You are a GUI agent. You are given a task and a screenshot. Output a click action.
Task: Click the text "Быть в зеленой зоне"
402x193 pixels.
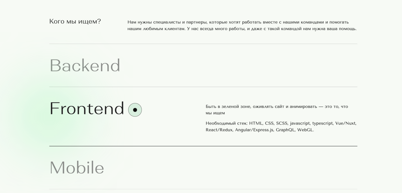[x=228, y=107]
